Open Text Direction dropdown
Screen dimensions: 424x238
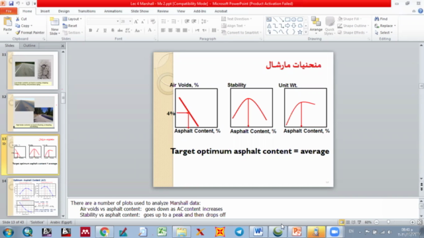point(237,19)
